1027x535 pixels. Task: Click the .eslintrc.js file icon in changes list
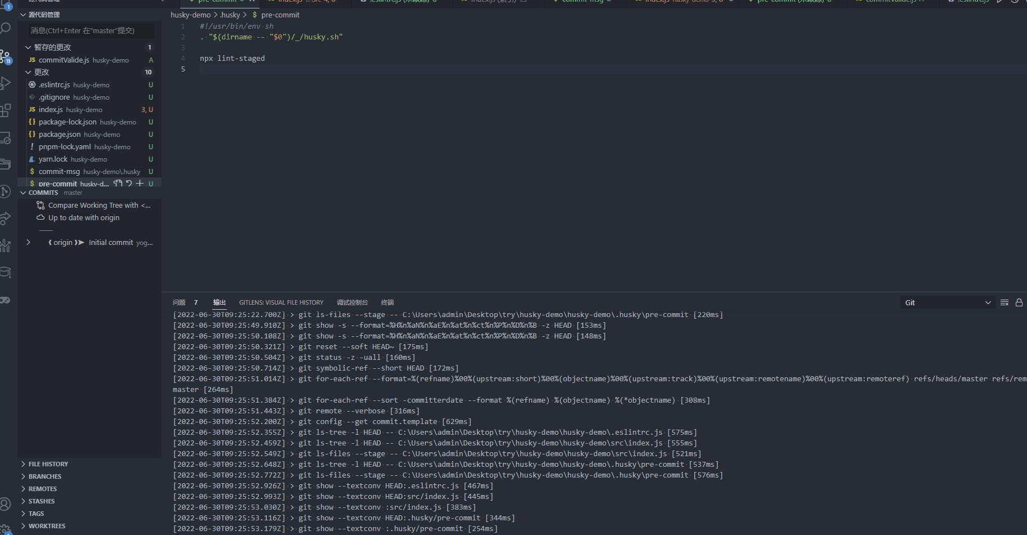click(x=32, y=85)
